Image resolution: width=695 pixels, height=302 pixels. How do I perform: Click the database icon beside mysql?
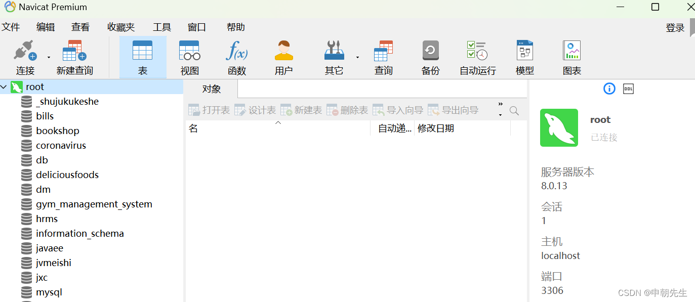click(x=27, y=292)
